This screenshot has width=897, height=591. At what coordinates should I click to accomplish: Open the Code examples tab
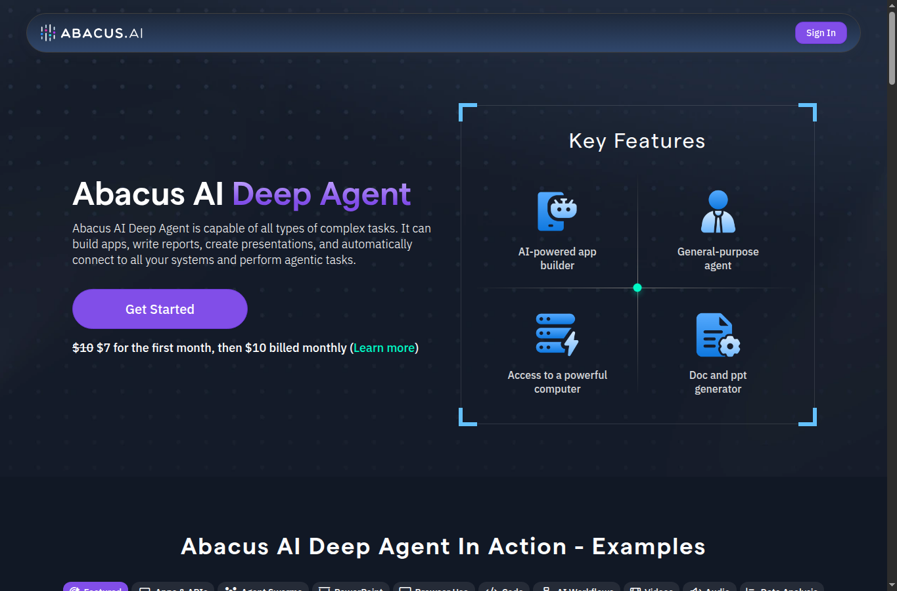pyautogui.click(x=504, y=586)
